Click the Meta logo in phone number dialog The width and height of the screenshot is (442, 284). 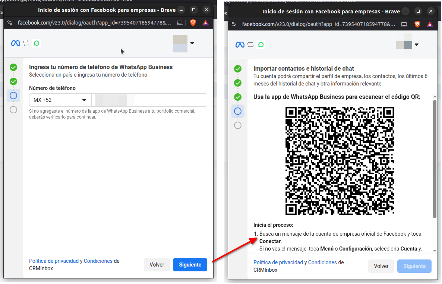click(x=15, y=43)
